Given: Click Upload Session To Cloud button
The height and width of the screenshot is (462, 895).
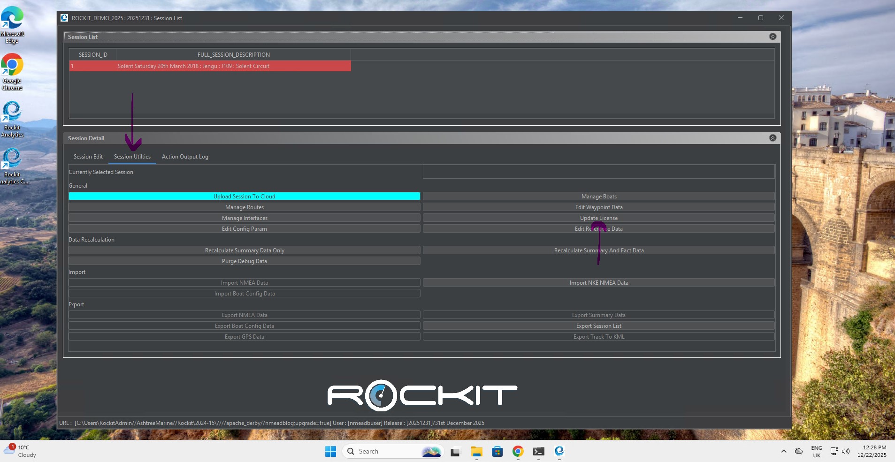Looking at the screenshot, I should (x=244, y=197).
